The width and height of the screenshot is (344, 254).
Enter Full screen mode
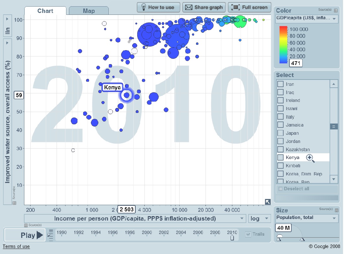[x=250, y=7]
